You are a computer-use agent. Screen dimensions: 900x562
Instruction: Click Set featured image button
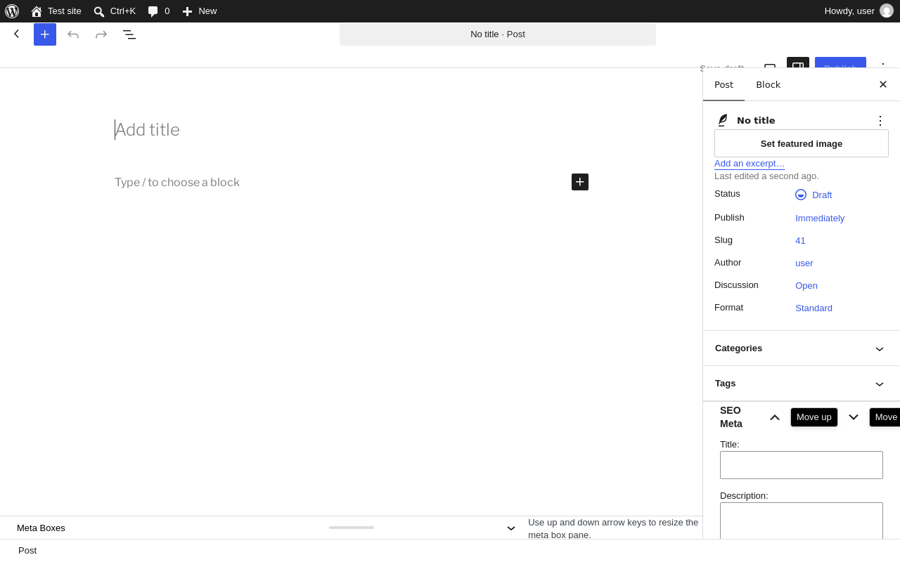click(x=802, y=143)
